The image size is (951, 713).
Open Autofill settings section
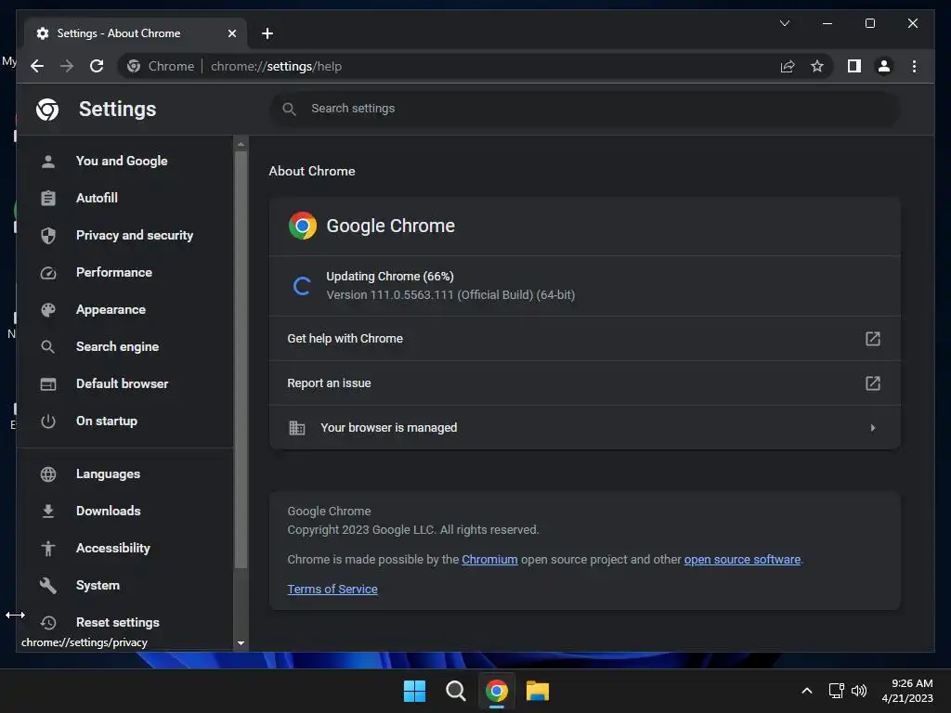pyautogui.click(x=97, y=198)
